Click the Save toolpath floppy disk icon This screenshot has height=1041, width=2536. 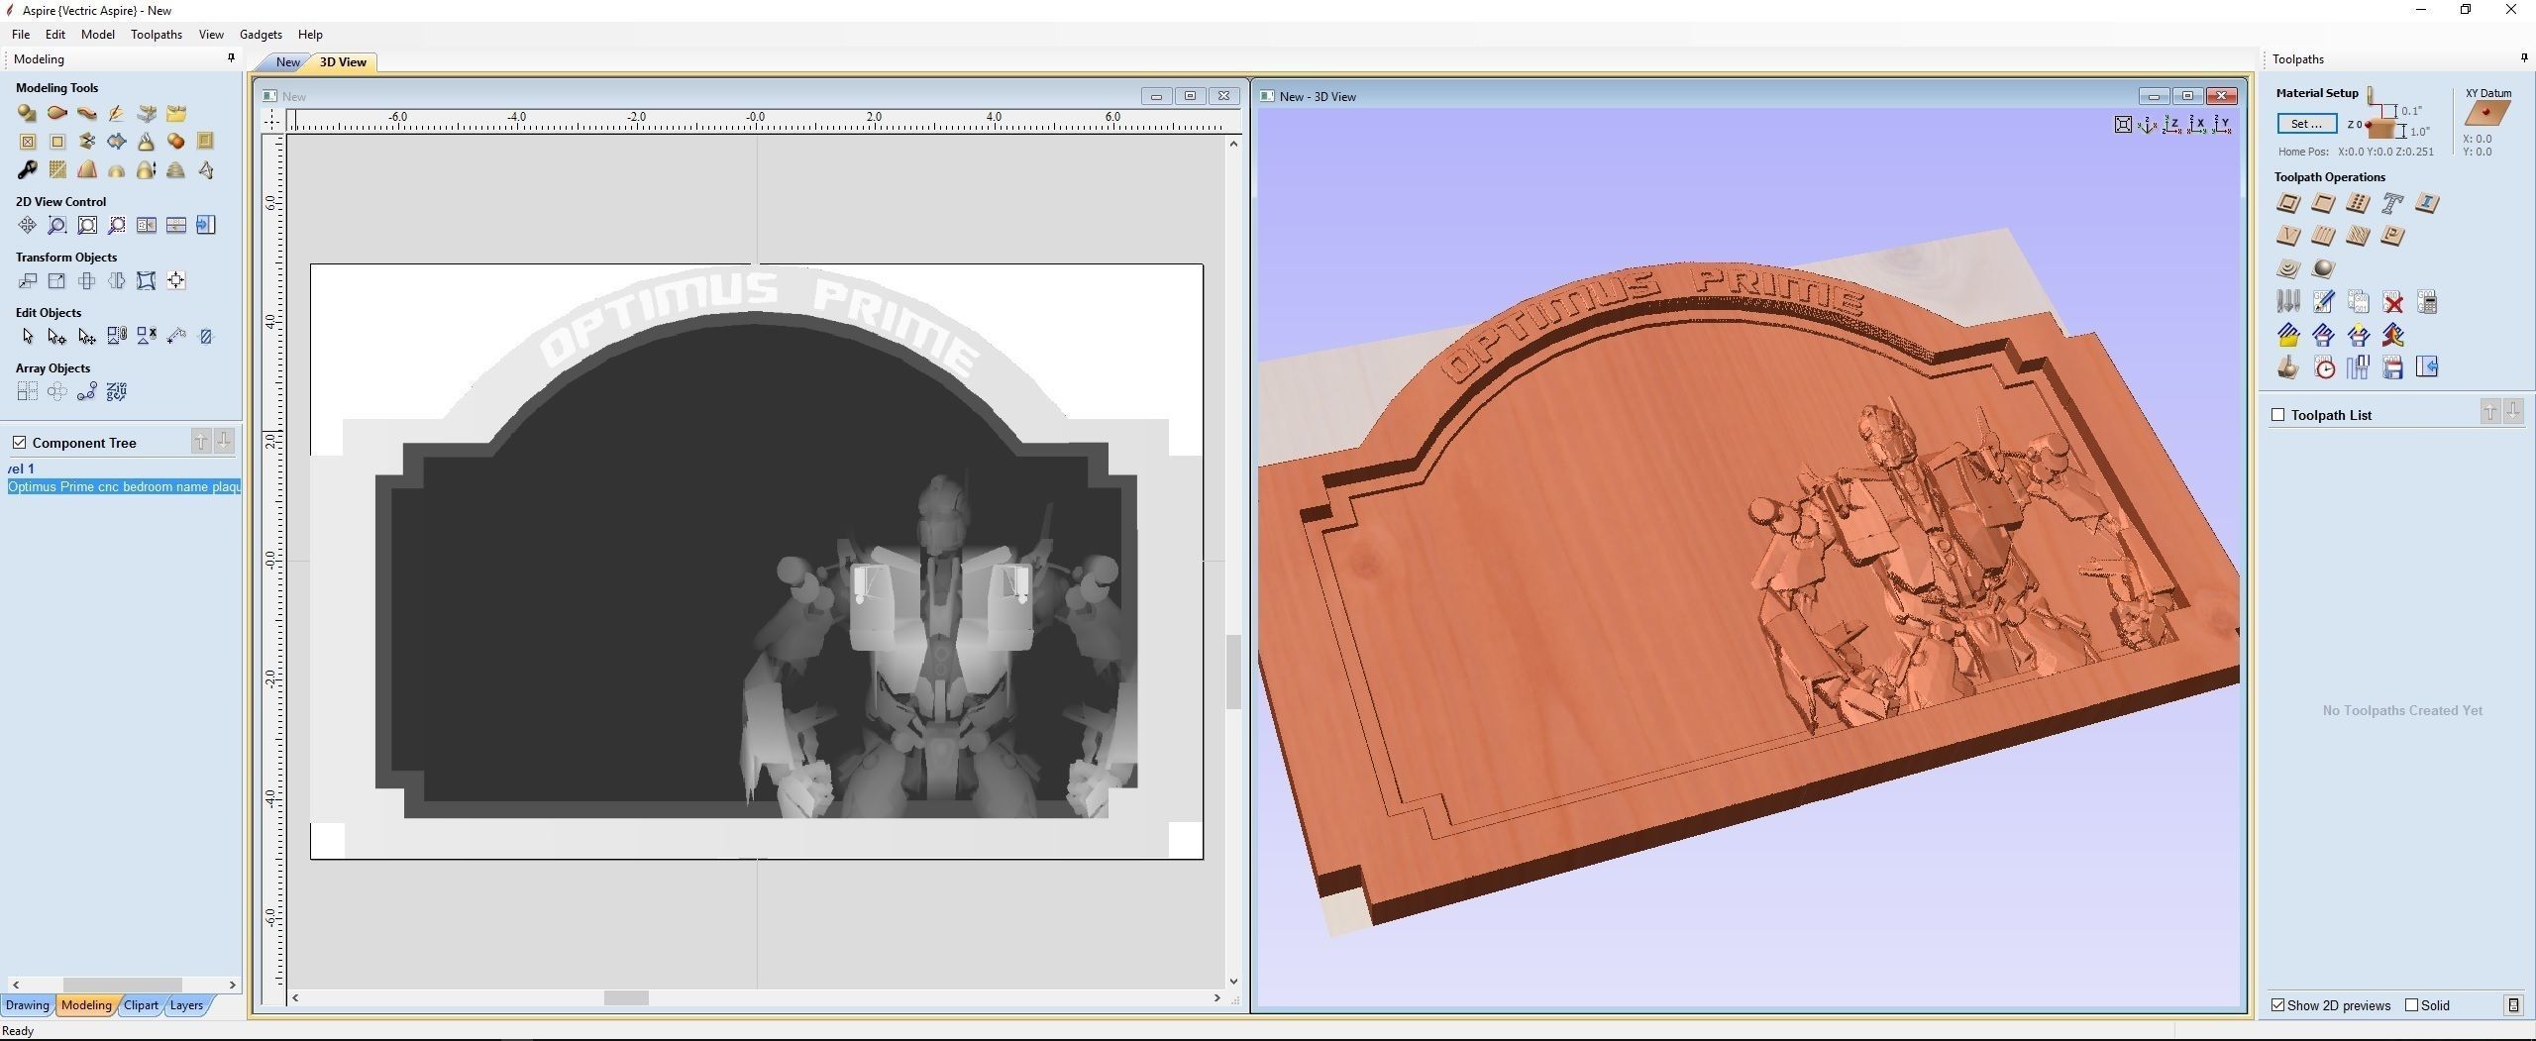tap(2392, 368)
